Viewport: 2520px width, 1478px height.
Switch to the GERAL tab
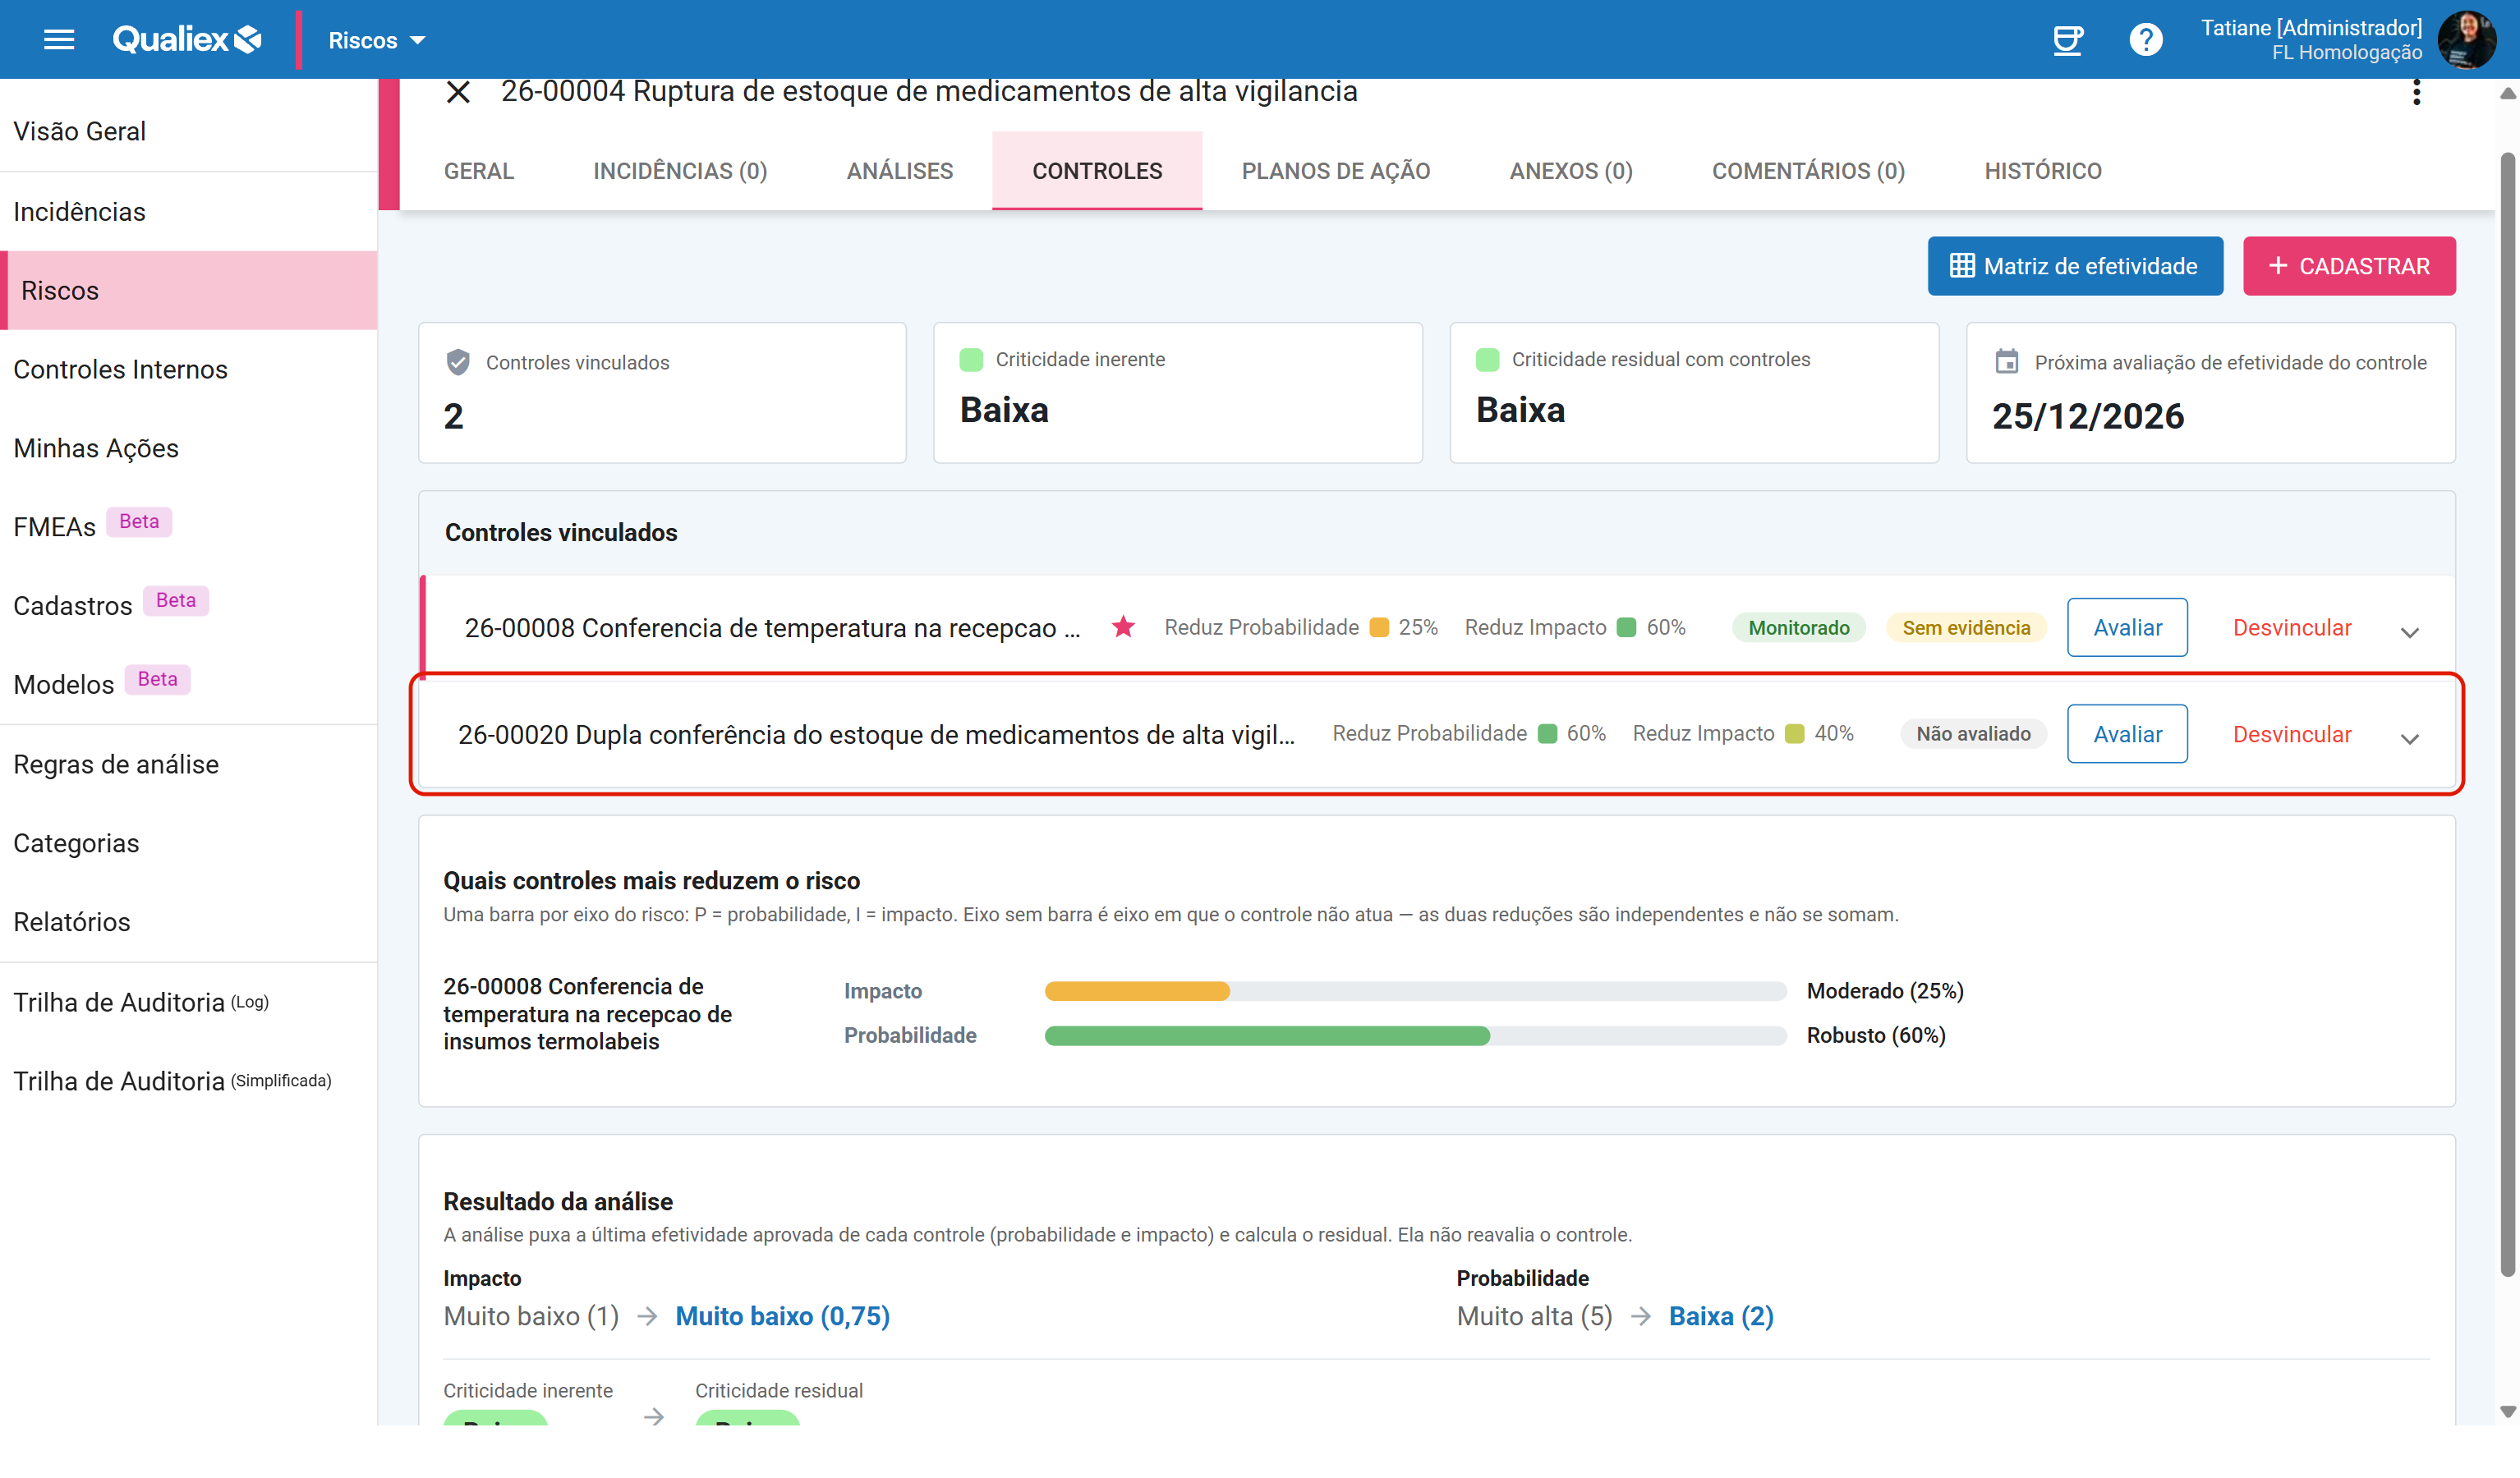click(479, 171)
